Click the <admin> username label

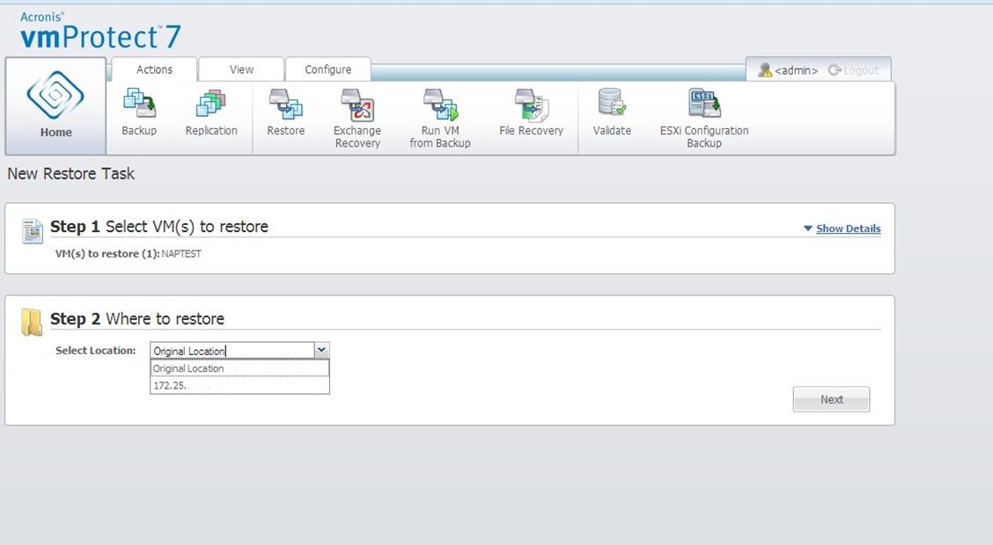coord(797,70)
